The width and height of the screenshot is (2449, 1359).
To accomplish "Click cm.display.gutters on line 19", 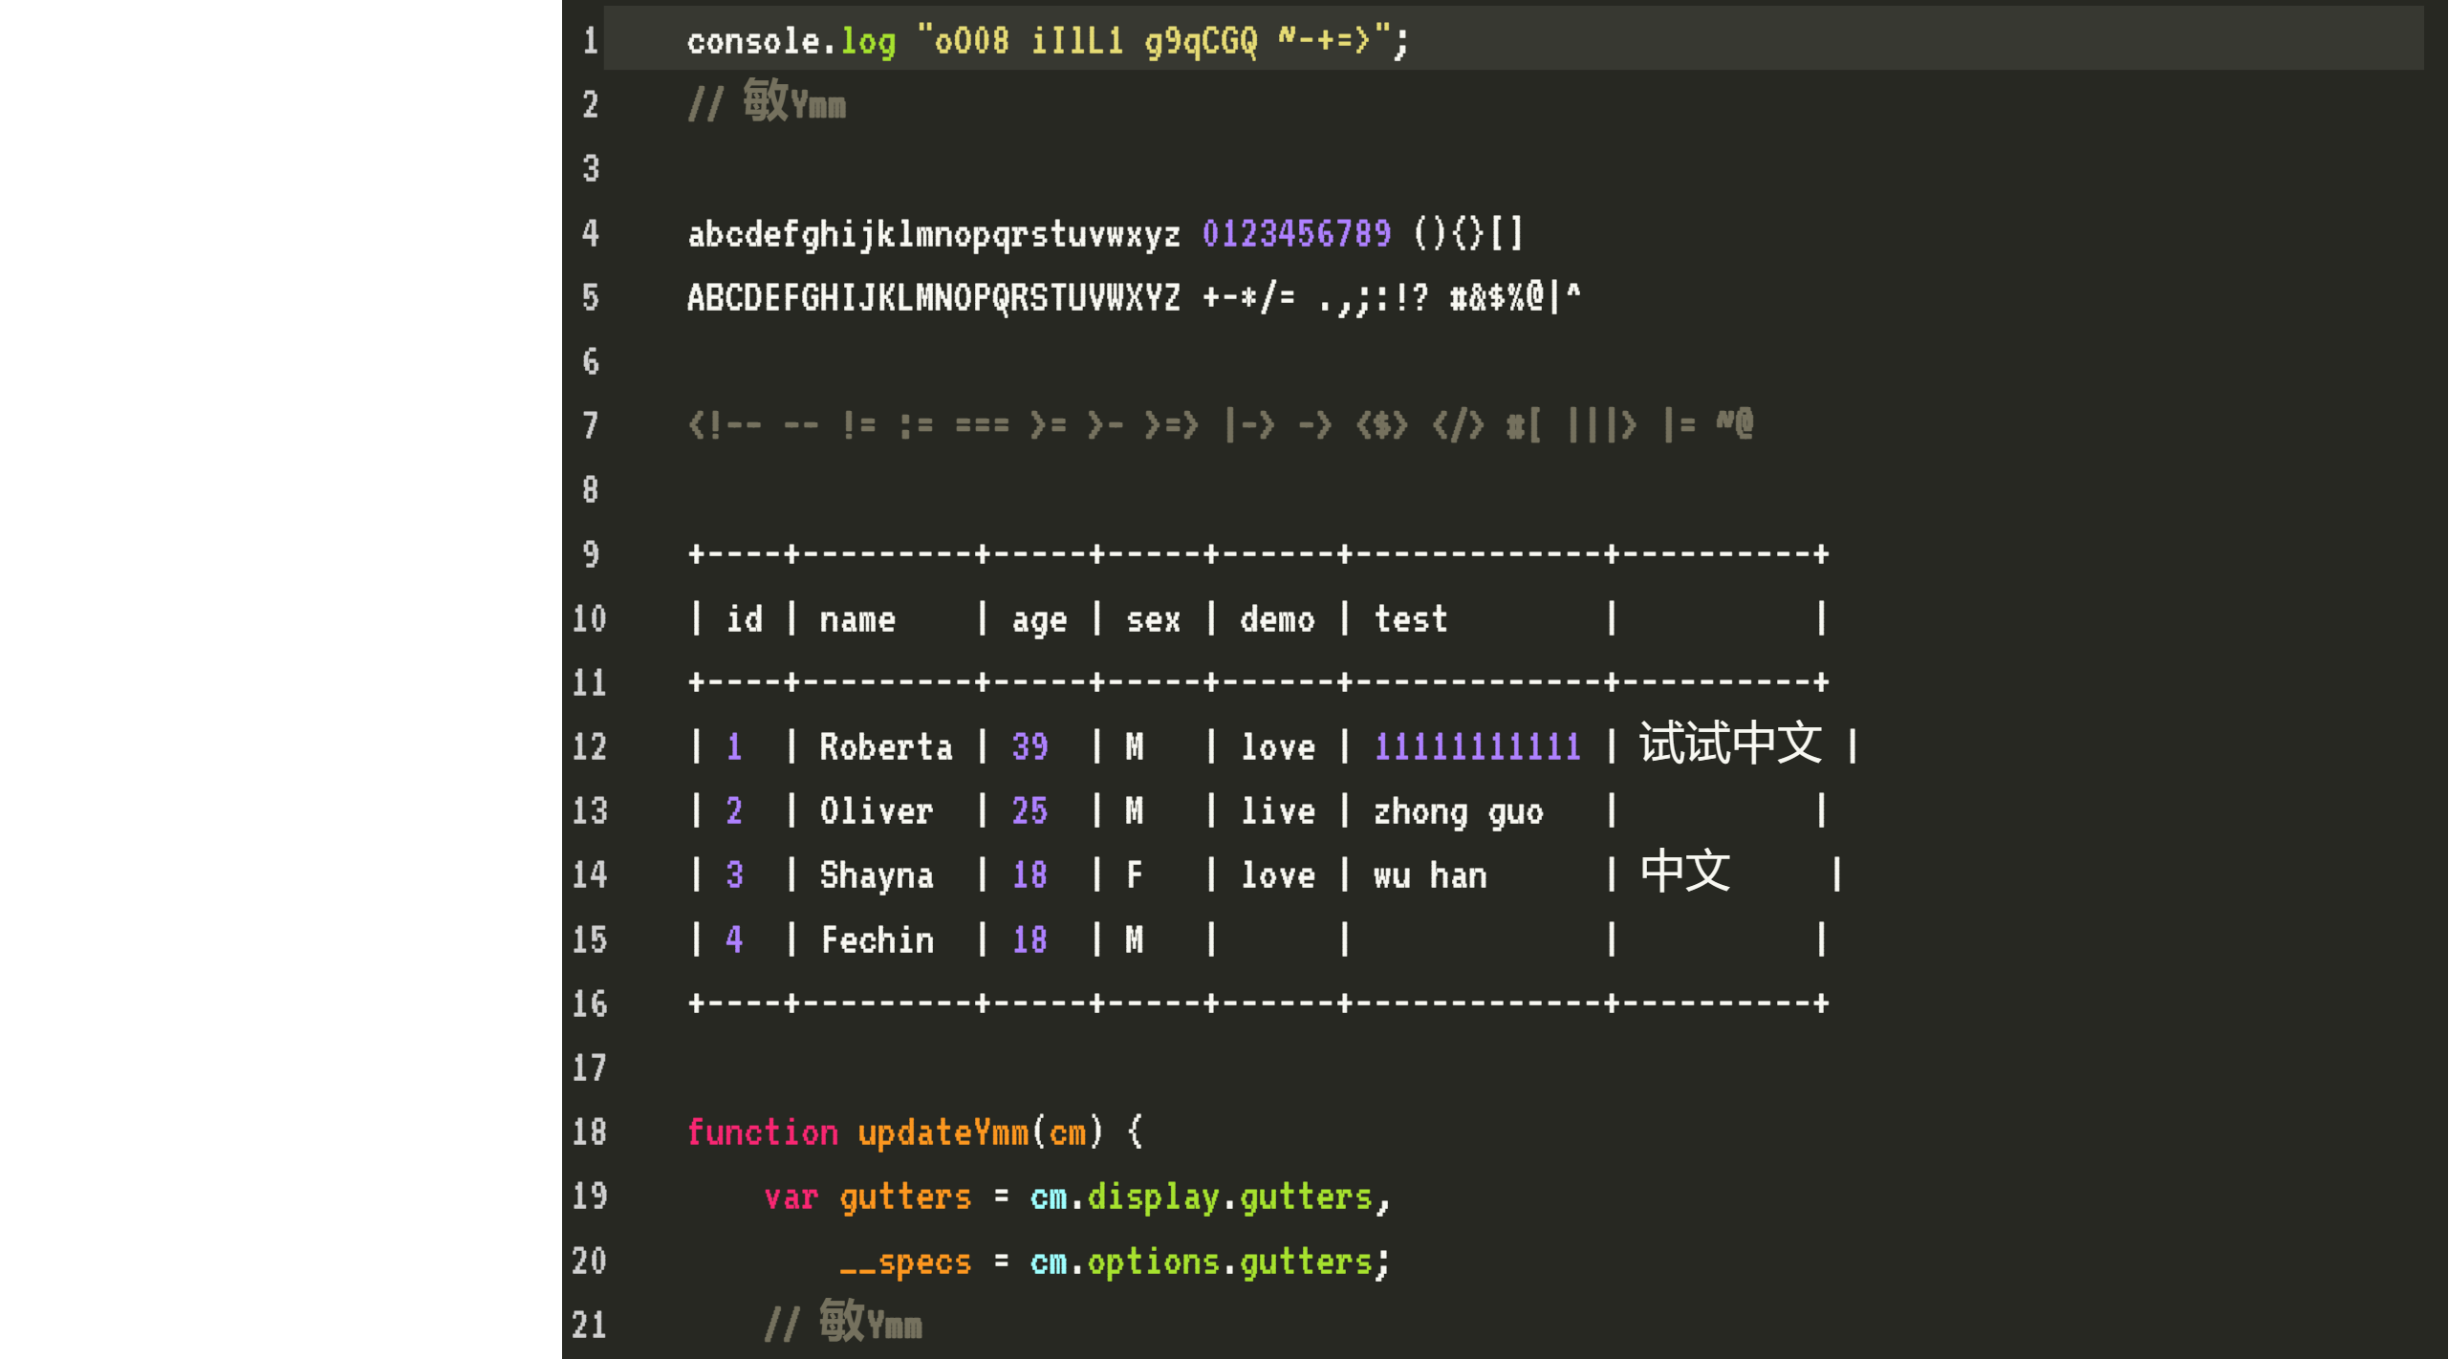I will coord(1202,1197).
